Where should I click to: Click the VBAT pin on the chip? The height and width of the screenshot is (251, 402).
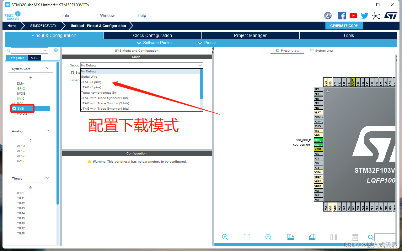319,112
